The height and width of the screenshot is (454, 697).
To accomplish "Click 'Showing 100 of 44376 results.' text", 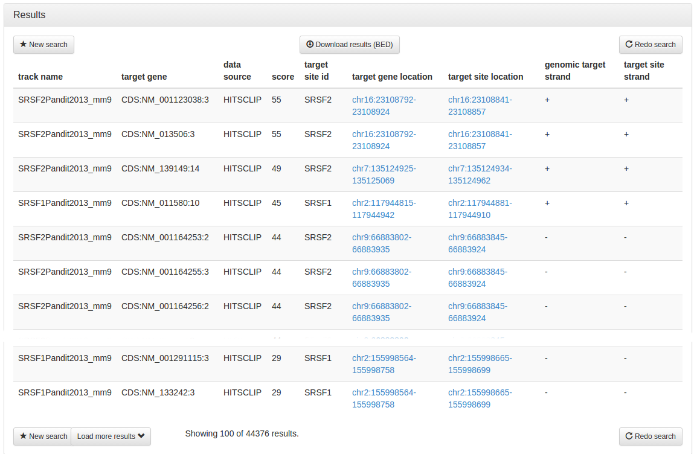I will pos(242,433).
